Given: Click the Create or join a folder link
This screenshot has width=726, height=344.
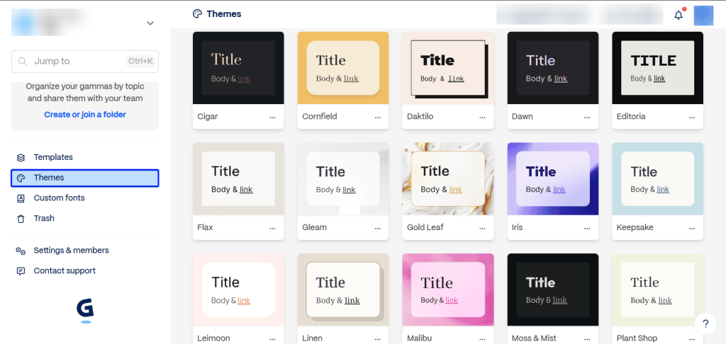Looking at the screenshot, I should (85, 115).
